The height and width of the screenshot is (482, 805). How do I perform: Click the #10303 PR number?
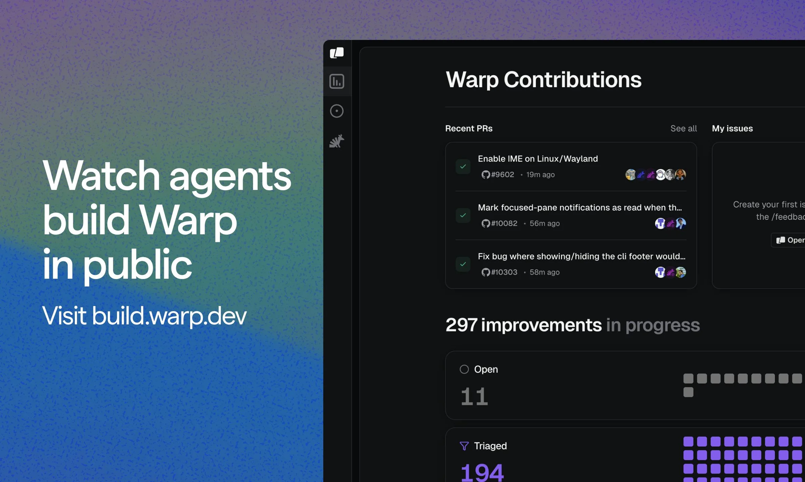click(504, 272)
